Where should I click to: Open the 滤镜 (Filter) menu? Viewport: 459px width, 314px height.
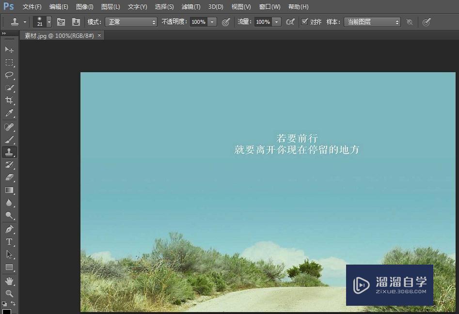[x=190, y=6]
